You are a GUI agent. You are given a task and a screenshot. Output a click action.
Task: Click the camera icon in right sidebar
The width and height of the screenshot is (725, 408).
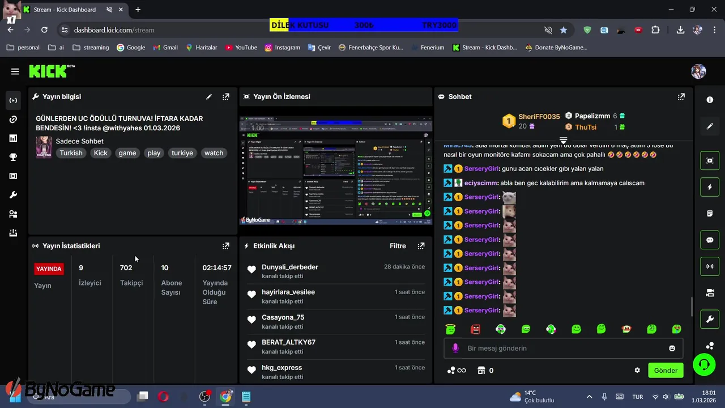(710, 293)
